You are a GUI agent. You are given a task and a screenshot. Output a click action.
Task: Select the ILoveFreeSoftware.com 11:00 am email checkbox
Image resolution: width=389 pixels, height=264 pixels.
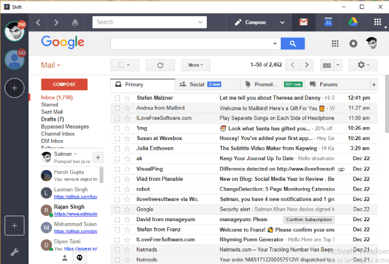pos(117,118)
